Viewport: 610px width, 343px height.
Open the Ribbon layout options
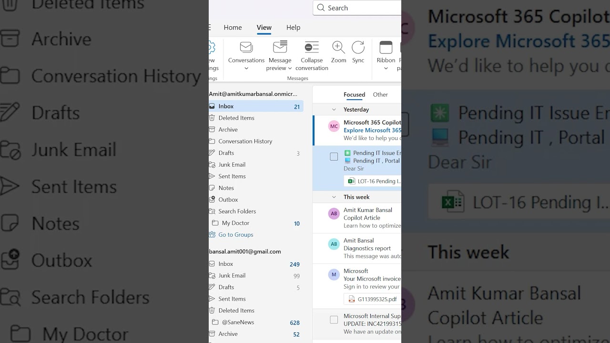[386, 55]
